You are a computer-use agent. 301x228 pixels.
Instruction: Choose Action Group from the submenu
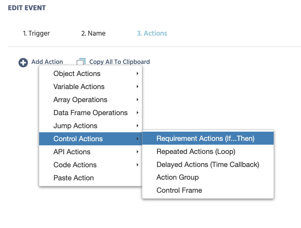208,177
